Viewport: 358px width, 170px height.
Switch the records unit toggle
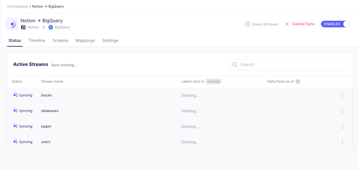tap(213, 81)
